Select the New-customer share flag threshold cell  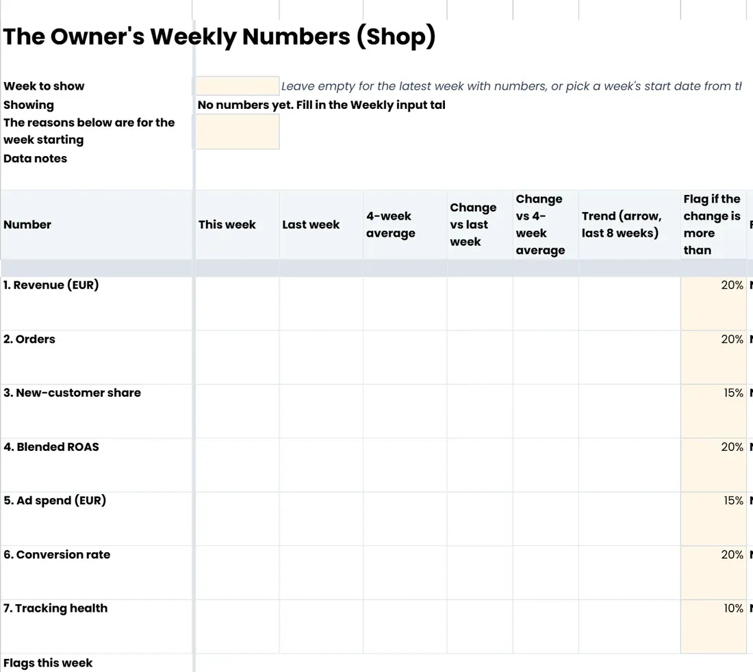[713, 411]
